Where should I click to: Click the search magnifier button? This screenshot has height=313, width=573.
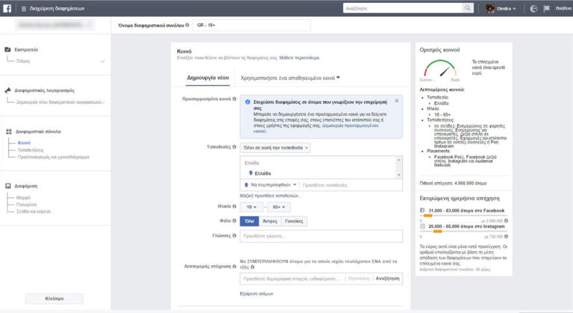pos(467,8)
